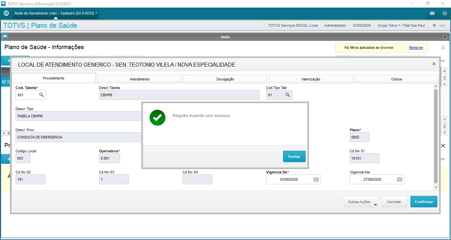Click the Cd Niv 03 field
The image size is (451, 240).
tap(114, 179)
